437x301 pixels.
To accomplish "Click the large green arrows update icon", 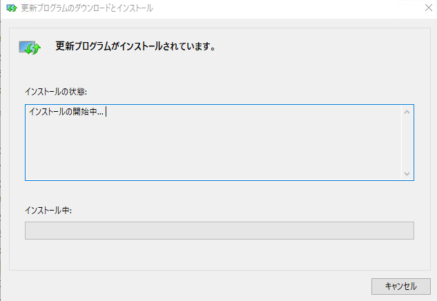I will pyautogui.click(x=30, y=48).
